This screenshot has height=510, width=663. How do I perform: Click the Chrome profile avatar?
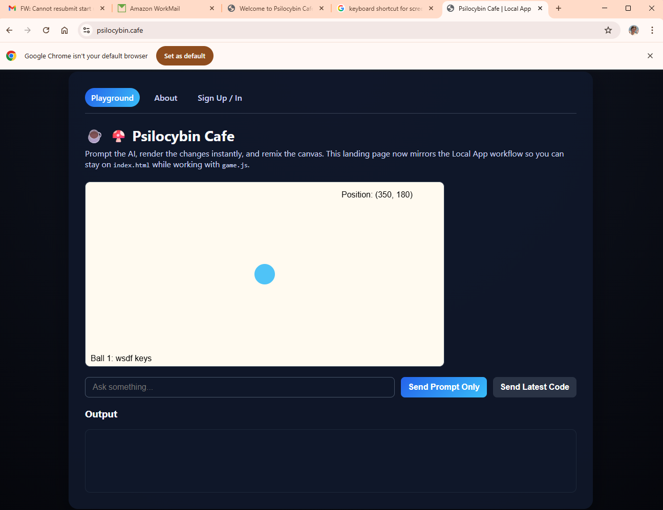coord(633,30)
